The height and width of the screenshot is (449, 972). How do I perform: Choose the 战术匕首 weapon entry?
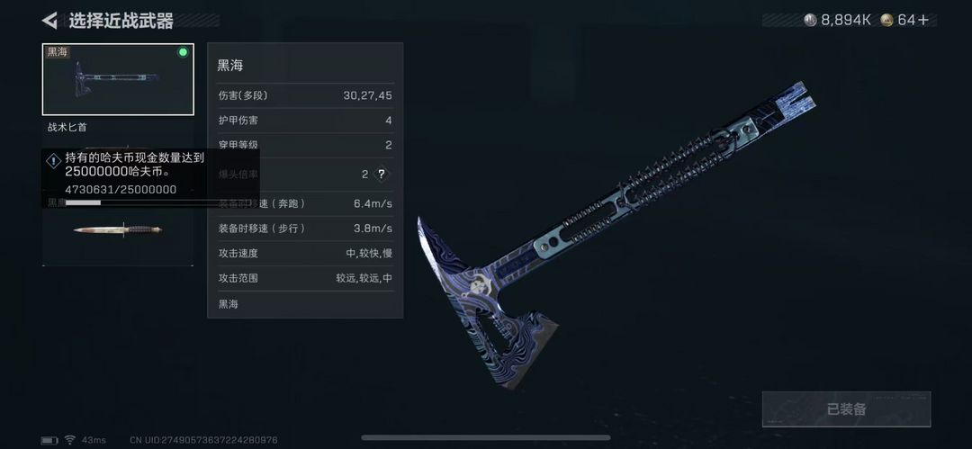[x=68, y=128]
